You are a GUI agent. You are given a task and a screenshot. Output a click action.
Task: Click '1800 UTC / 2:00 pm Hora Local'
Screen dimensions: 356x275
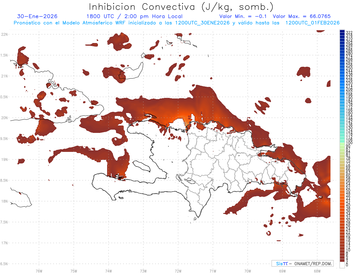[134, 16]
